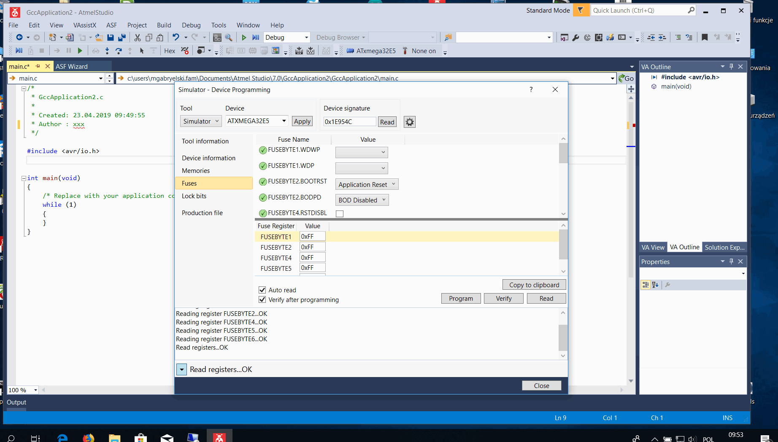Viewport: 778px width, 442px height.
Task: Click the Program button
Action: (x=461, y=299)
